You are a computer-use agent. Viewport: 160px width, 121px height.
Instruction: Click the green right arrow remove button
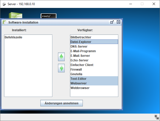61,68
